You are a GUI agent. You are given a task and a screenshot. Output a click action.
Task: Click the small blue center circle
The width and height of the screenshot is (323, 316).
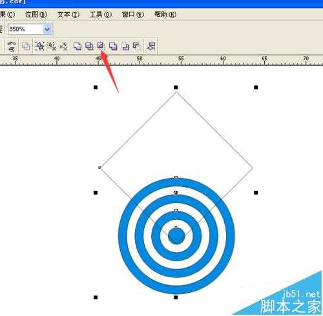(x=176, y=236)
